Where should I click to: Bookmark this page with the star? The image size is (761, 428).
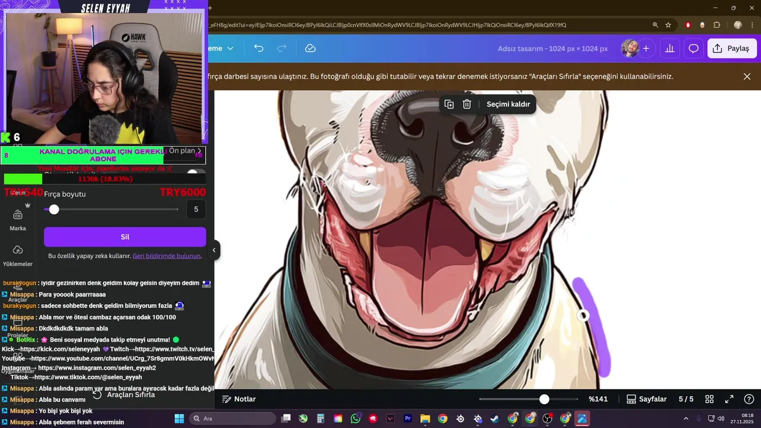[x=668, y=25]
